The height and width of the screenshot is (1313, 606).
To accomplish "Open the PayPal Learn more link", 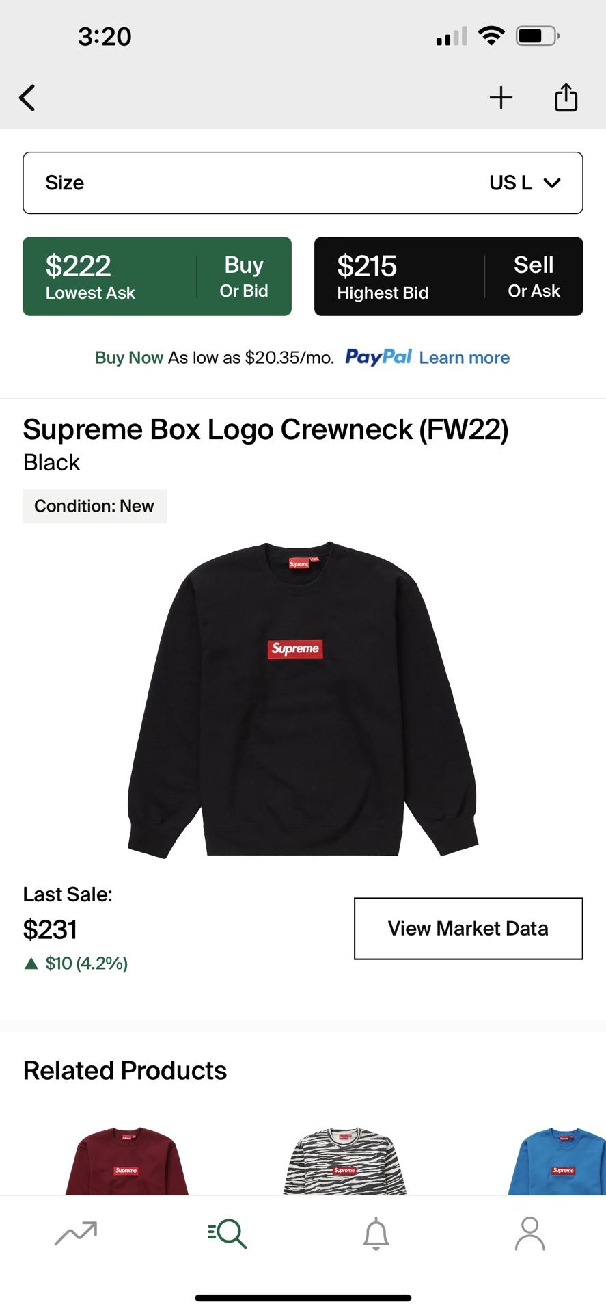I will tap(465, 358).
